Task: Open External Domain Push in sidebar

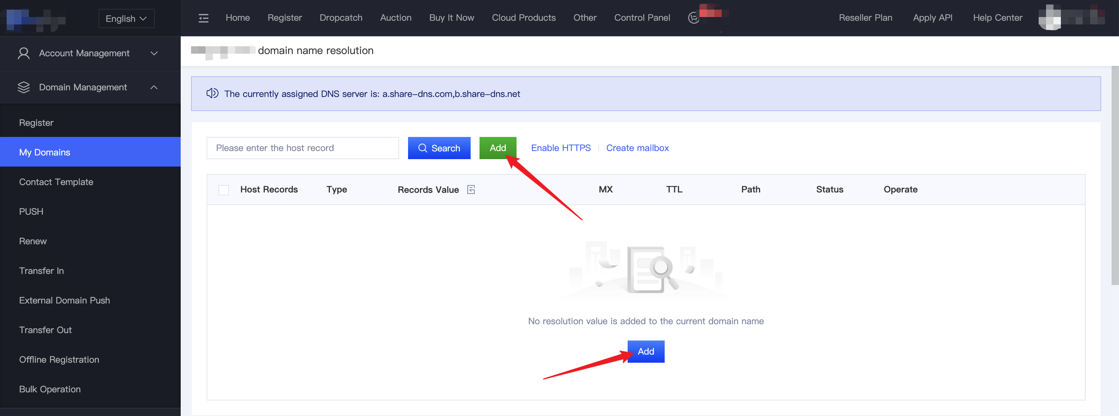Action: [x=90, y=301]
